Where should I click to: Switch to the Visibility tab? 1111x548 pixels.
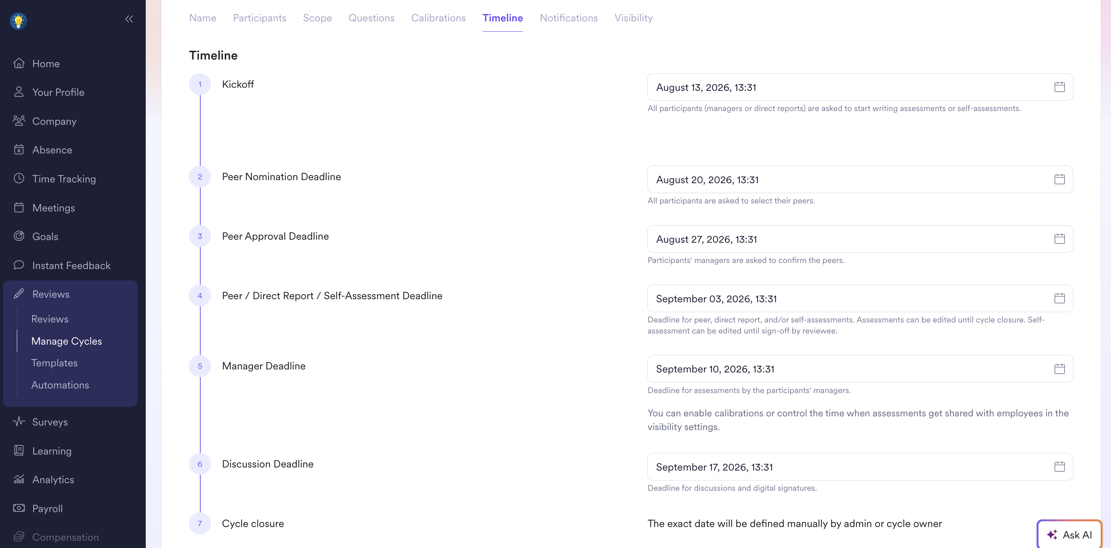(633, 18)
